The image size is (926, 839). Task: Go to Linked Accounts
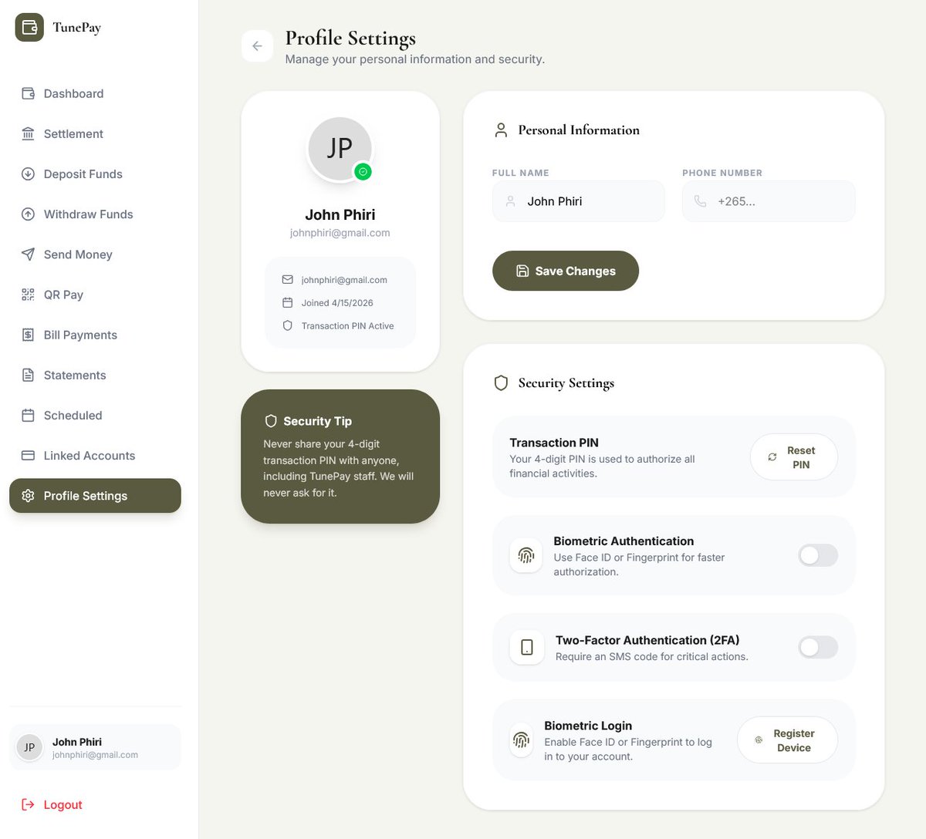95,455
